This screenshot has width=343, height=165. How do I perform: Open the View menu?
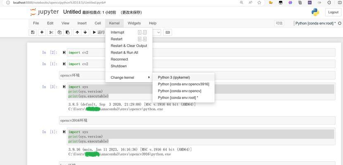[65, 23]
